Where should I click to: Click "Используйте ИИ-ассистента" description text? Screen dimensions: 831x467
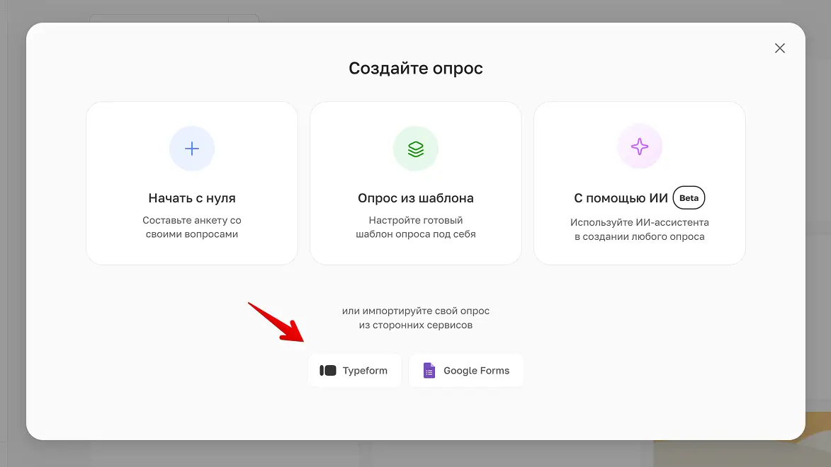(640, 229)
